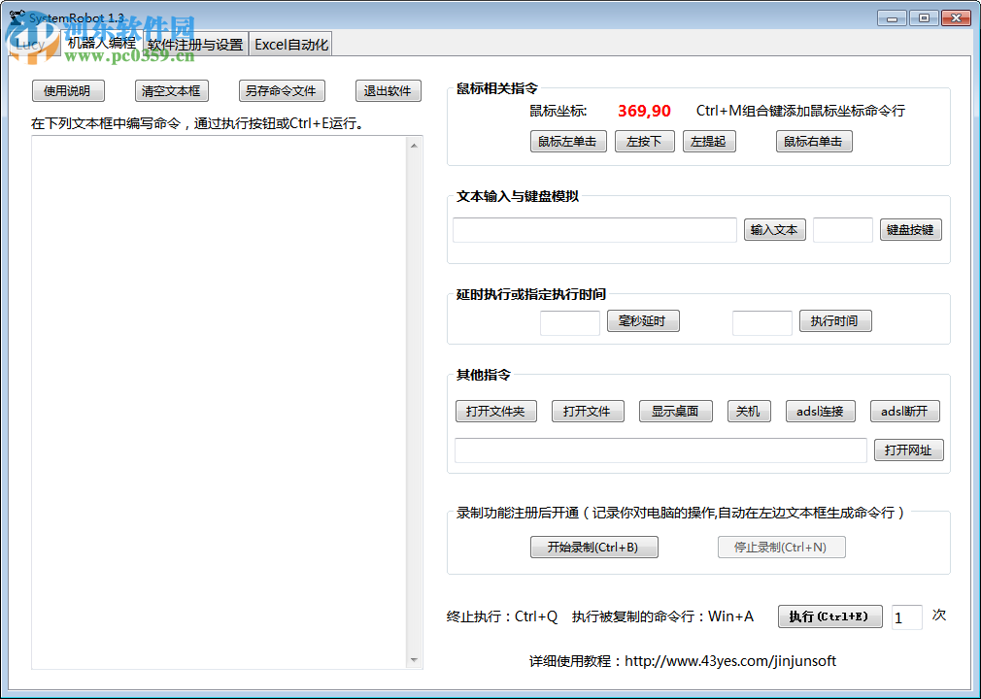Clear the text box with 清空文本框
981x699 pixels.
pyautogui.click(x=171, y=90)
